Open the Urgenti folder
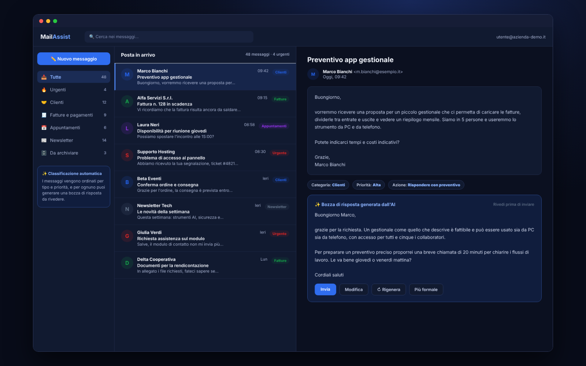Screen dimensions: 586x366 coord(74,90)
